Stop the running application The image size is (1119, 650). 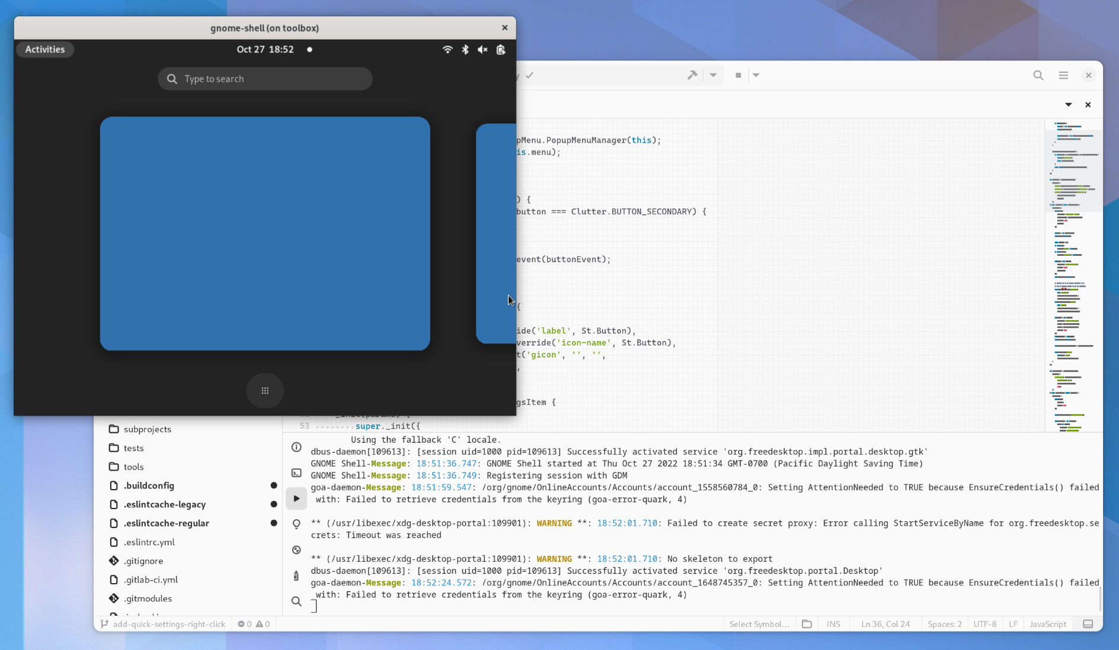738,75
